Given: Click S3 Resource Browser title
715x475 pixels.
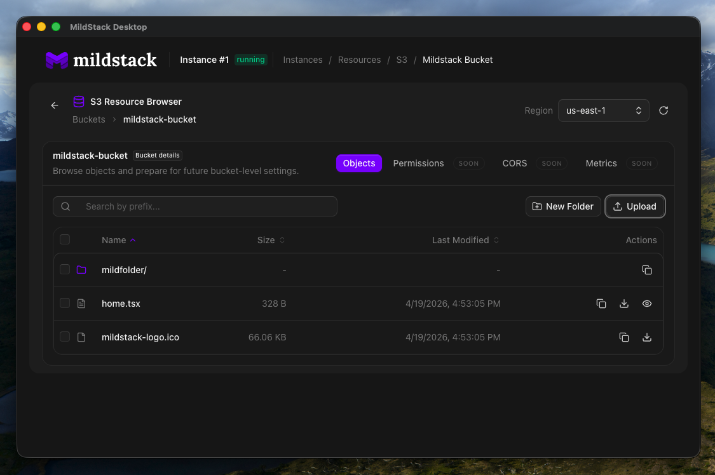Looking at the screenshot, I should [136, 102].
